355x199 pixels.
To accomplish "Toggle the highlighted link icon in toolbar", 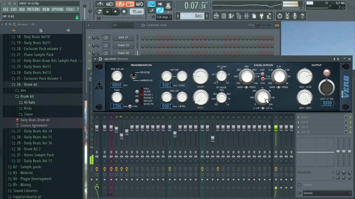I will tap(160, 11).
